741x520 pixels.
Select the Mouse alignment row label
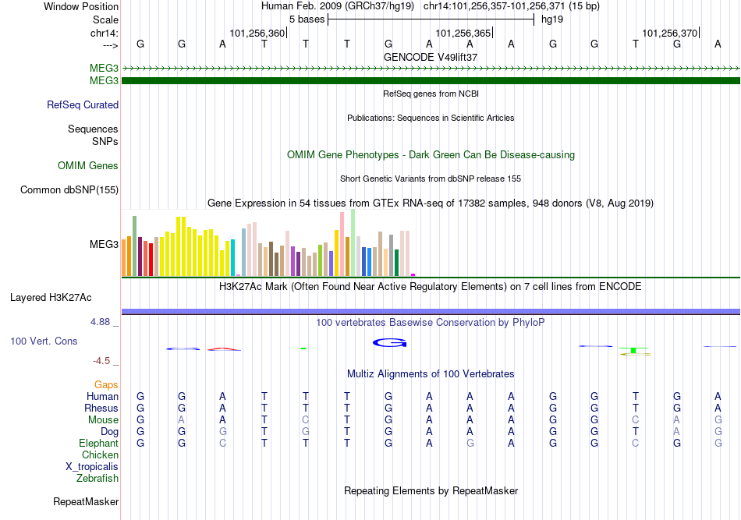click(103, 420)
